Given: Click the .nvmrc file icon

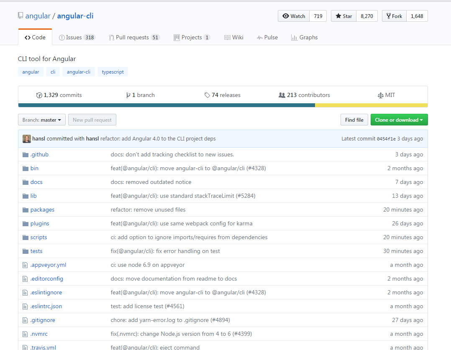Looking at the screenshot, I should 25,334.
